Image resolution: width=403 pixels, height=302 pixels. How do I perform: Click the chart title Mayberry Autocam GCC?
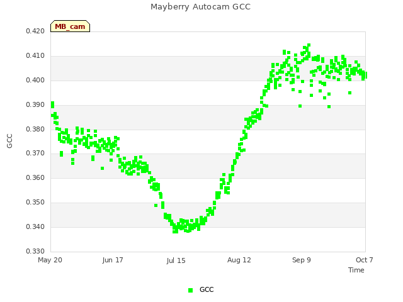coord(200,7)
